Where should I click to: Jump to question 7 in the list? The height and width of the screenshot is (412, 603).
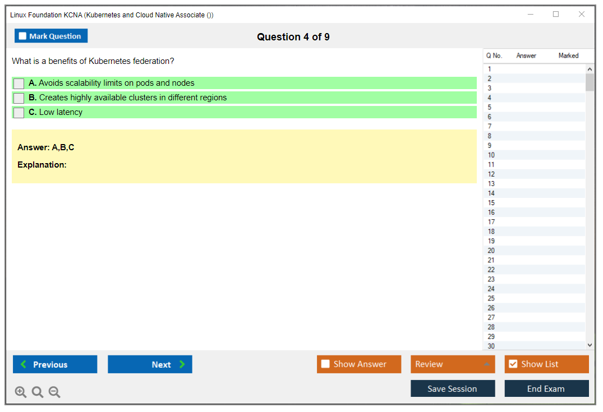490,127
